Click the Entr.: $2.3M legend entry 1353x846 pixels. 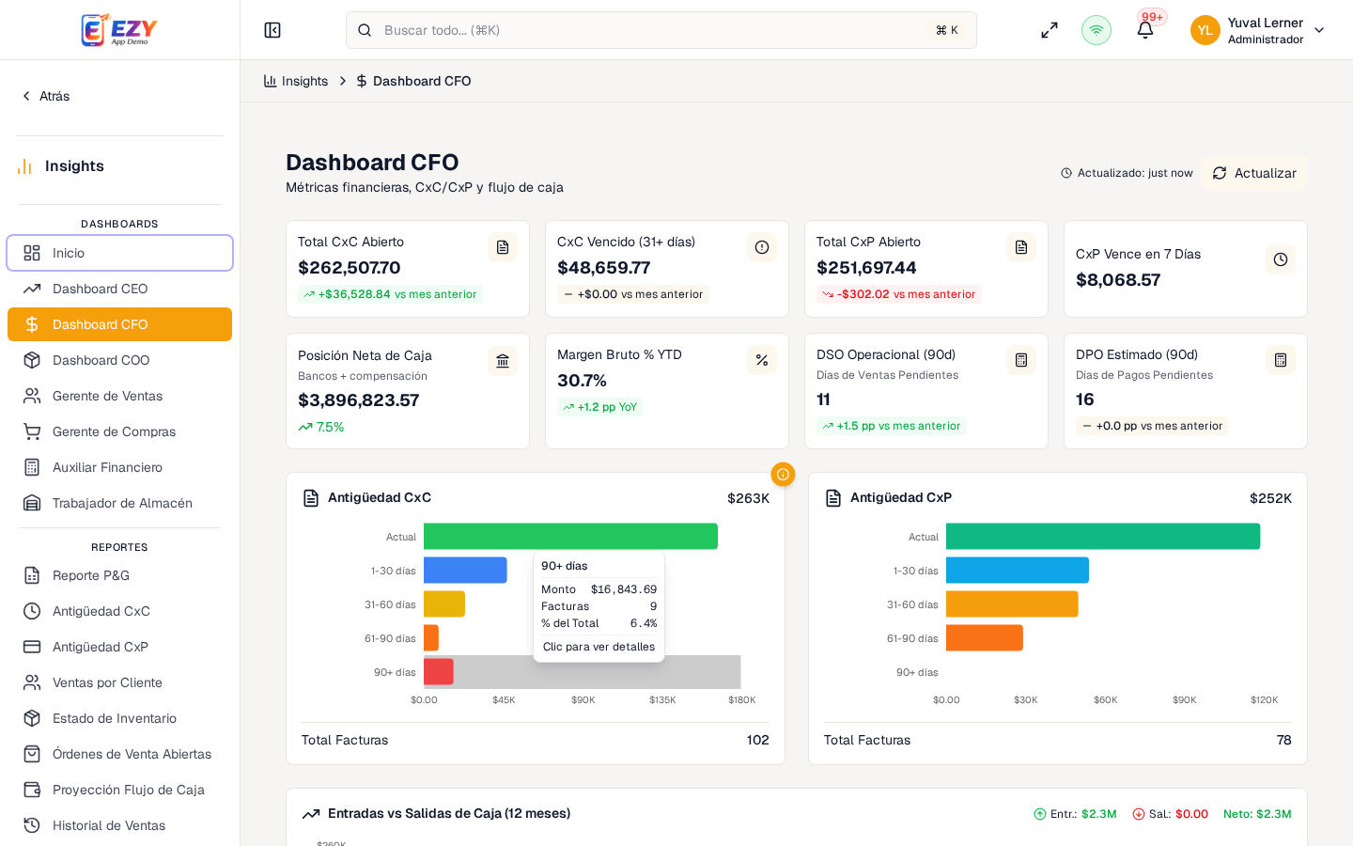click(1075, 814)
